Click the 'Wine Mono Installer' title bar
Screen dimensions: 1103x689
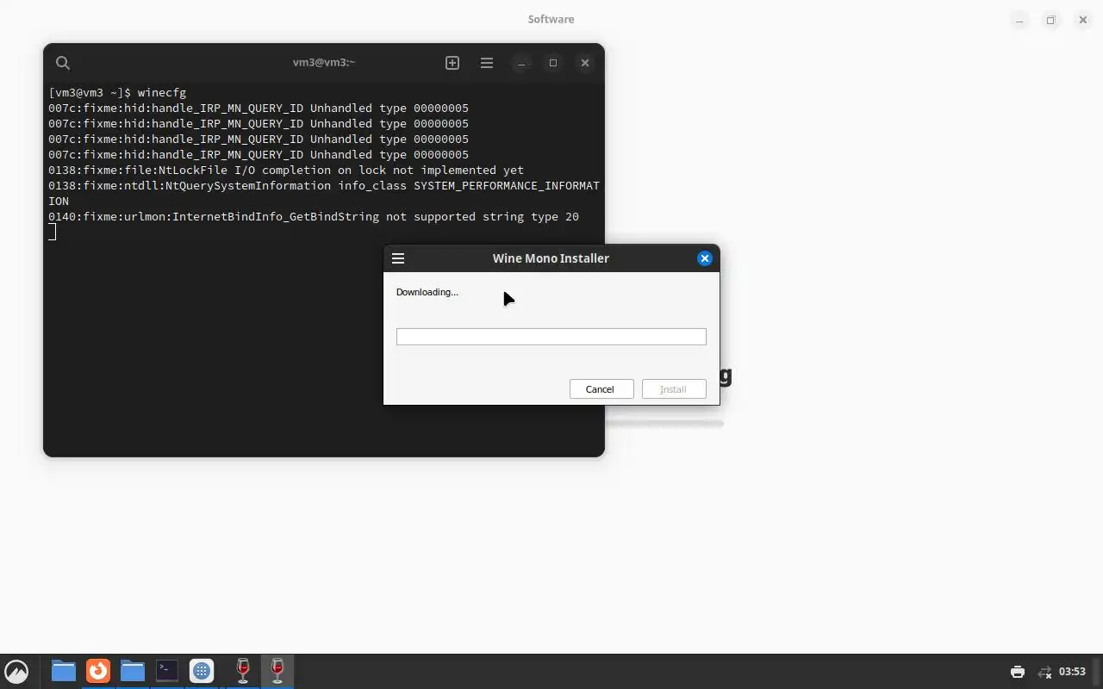551,258
